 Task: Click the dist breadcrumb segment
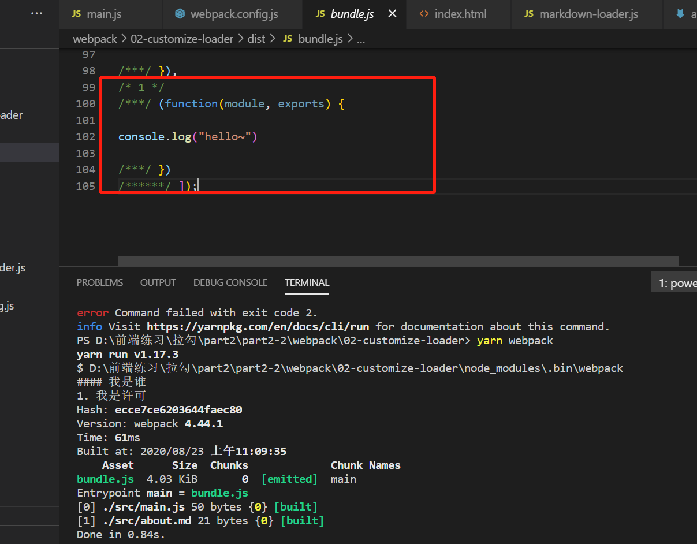(256, 39)
